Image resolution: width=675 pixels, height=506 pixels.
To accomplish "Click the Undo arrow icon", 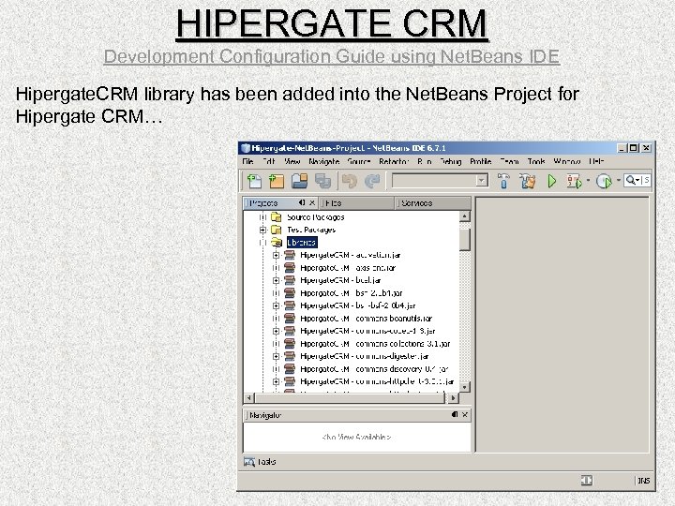I will point(350,181).
